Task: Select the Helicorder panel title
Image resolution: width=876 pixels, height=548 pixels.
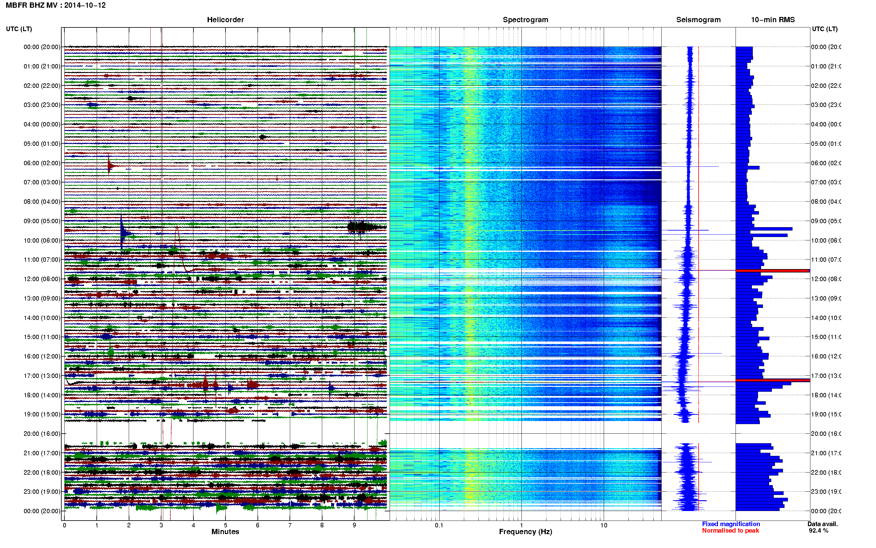Action: (225, 20)
